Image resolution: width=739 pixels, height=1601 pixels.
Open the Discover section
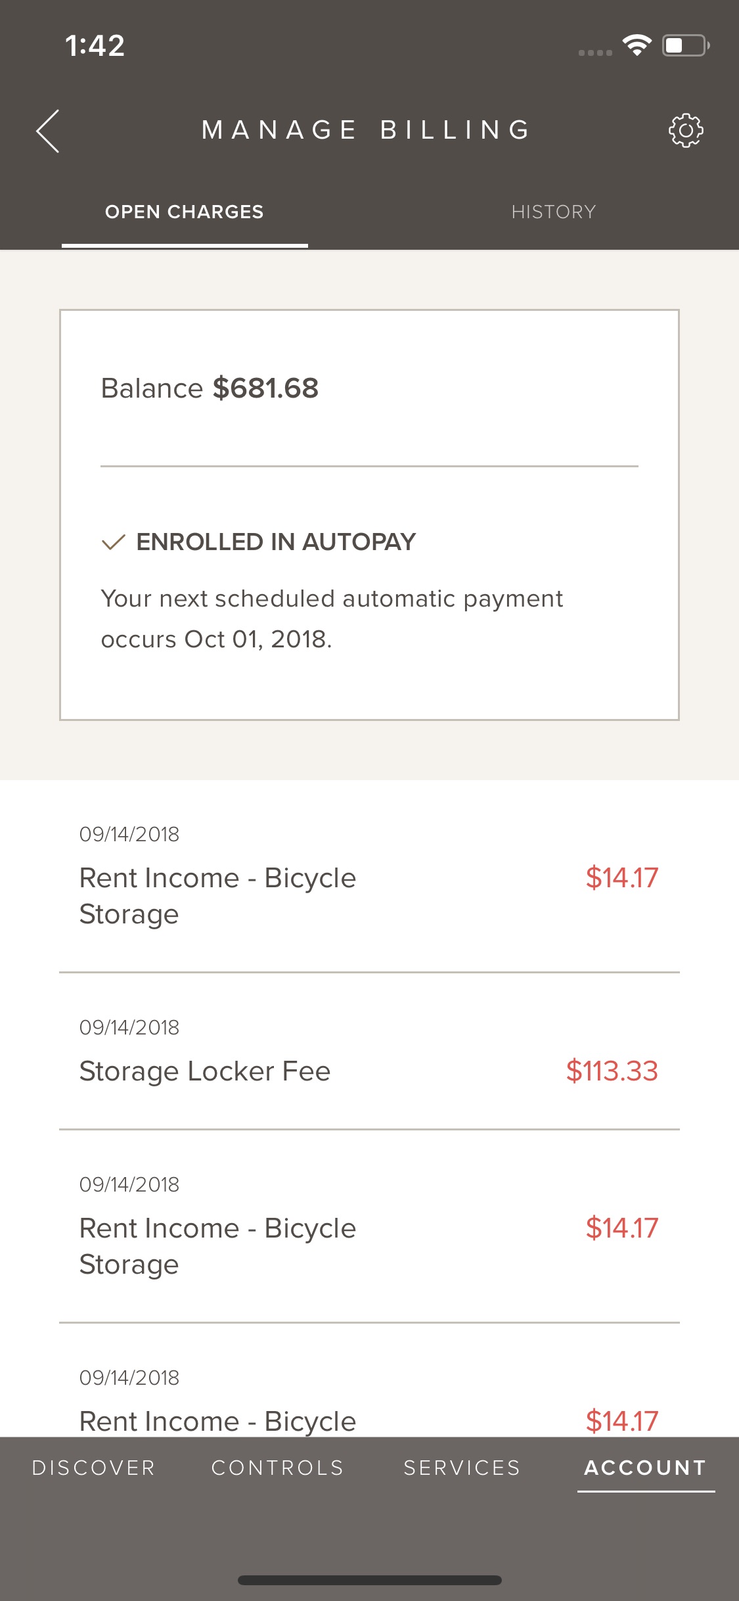(x=94, y=1468)
